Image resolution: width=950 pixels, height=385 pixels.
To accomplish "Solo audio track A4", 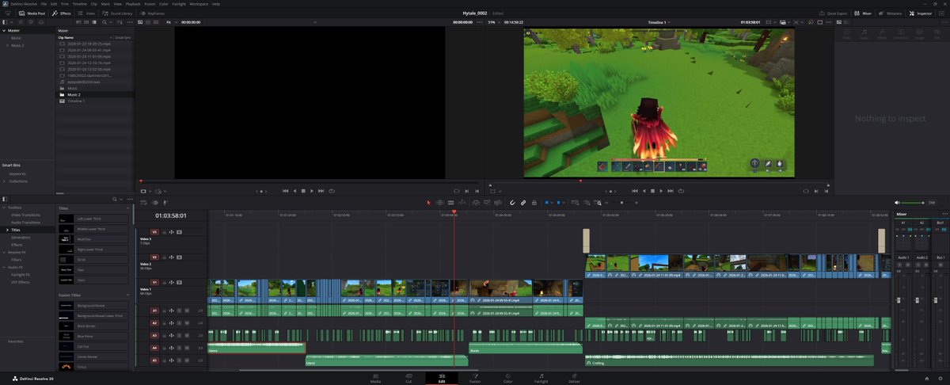I will click(179, 348).
